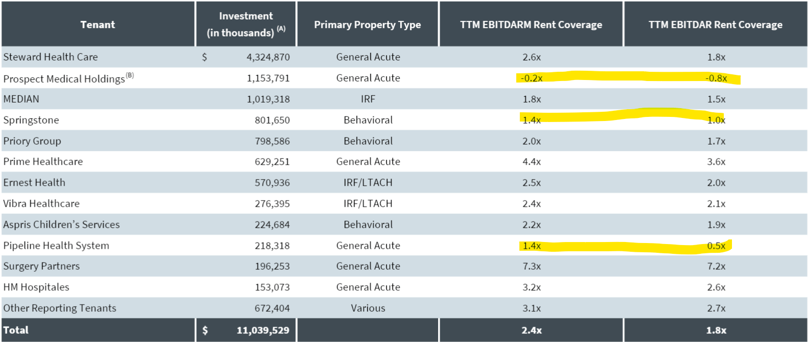The image size is (808, 342).
Task: Select investment value 224,684
Action: (272, 225)
